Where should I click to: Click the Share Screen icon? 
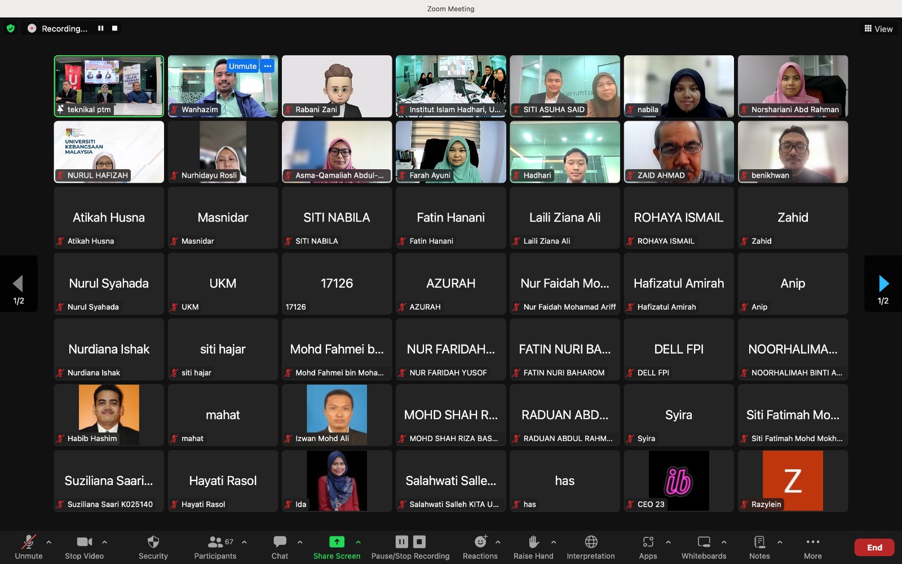pyautogui.click(x=337, y=542)
